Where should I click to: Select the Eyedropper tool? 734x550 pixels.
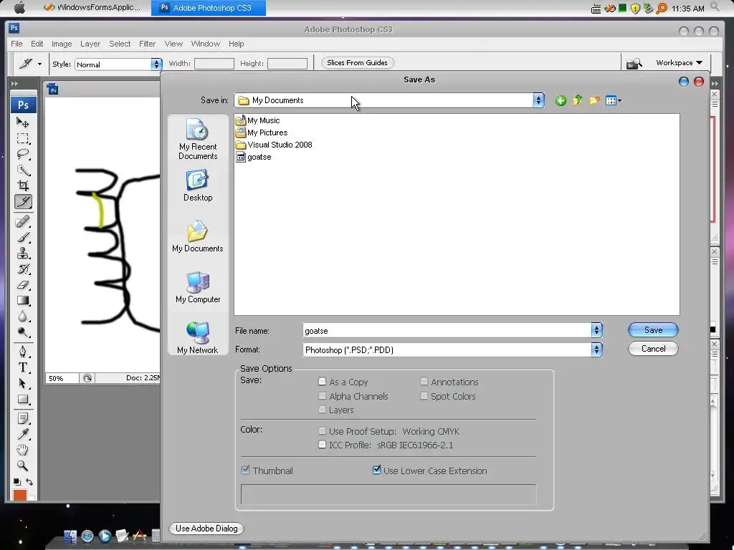tap(22, 434)
